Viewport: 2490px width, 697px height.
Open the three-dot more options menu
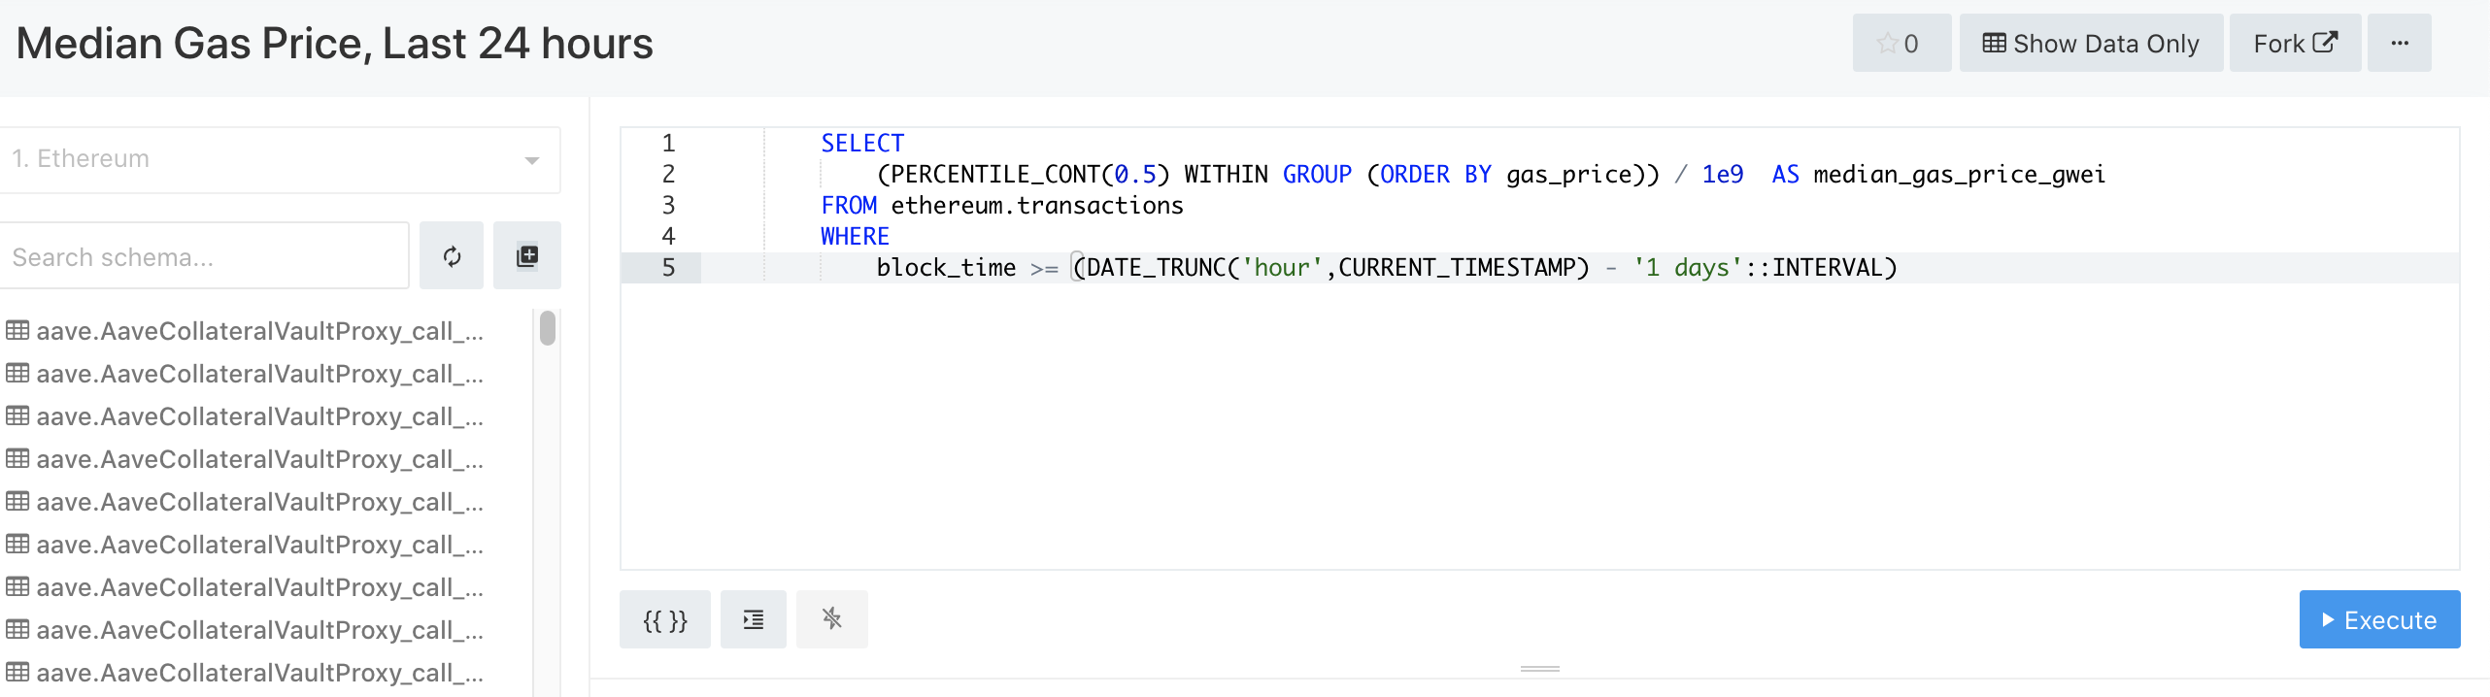[2400, 43]
